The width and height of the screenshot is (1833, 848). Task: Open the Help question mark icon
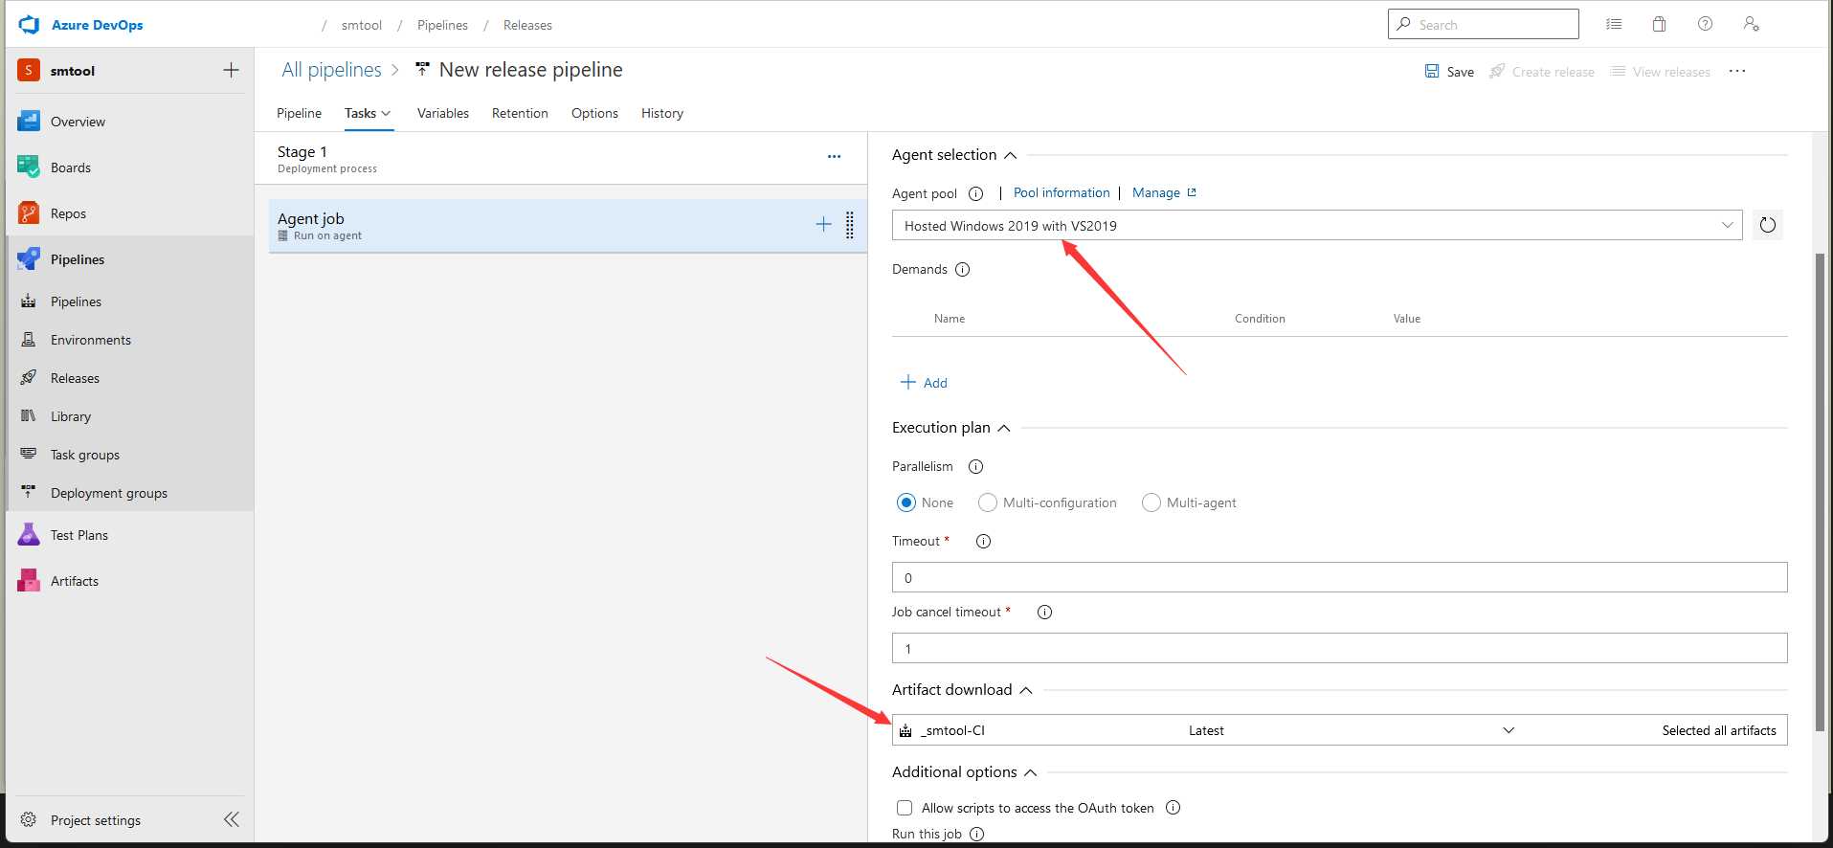(x=1705, y=25)
